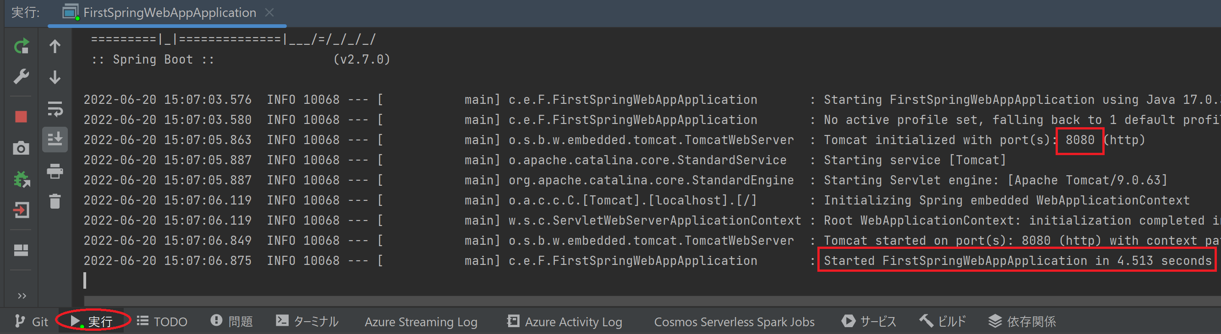
Task: Clear console with trash can icon
Action: [x=55, y=201]
